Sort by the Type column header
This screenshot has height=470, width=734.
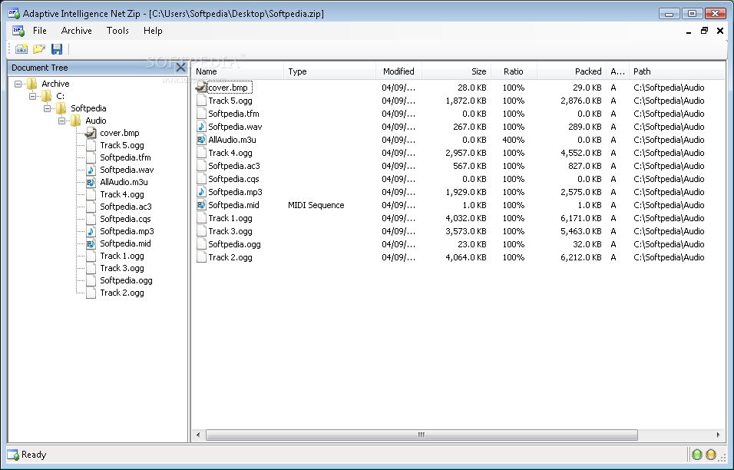329,71
